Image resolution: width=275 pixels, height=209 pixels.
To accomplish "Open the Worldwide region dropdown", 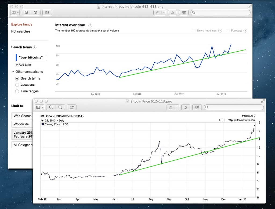I will click(x=21, y=124).
